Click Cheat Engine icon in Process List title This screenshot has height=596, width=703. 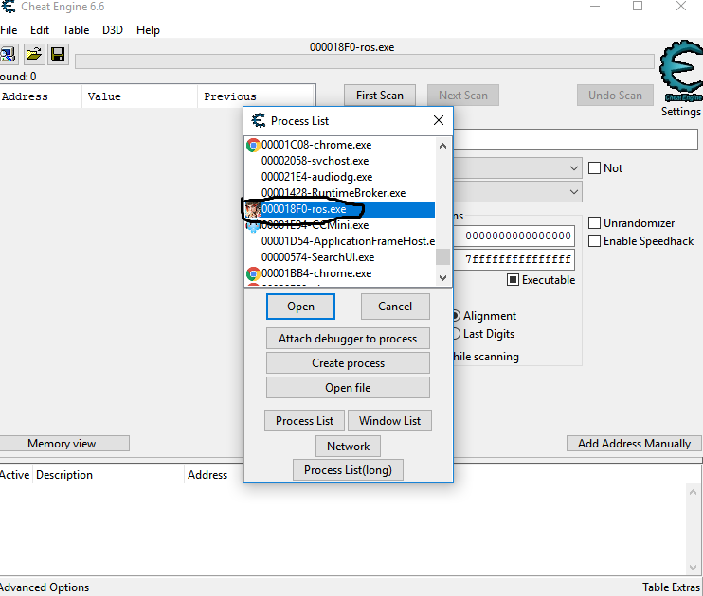pos(259,121)
